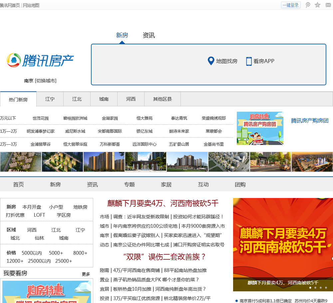The width and height of the screenshot is (333, 303).
Task: Open the sunset cityscape thumbnail at strip end
Action: coord(312,162)
